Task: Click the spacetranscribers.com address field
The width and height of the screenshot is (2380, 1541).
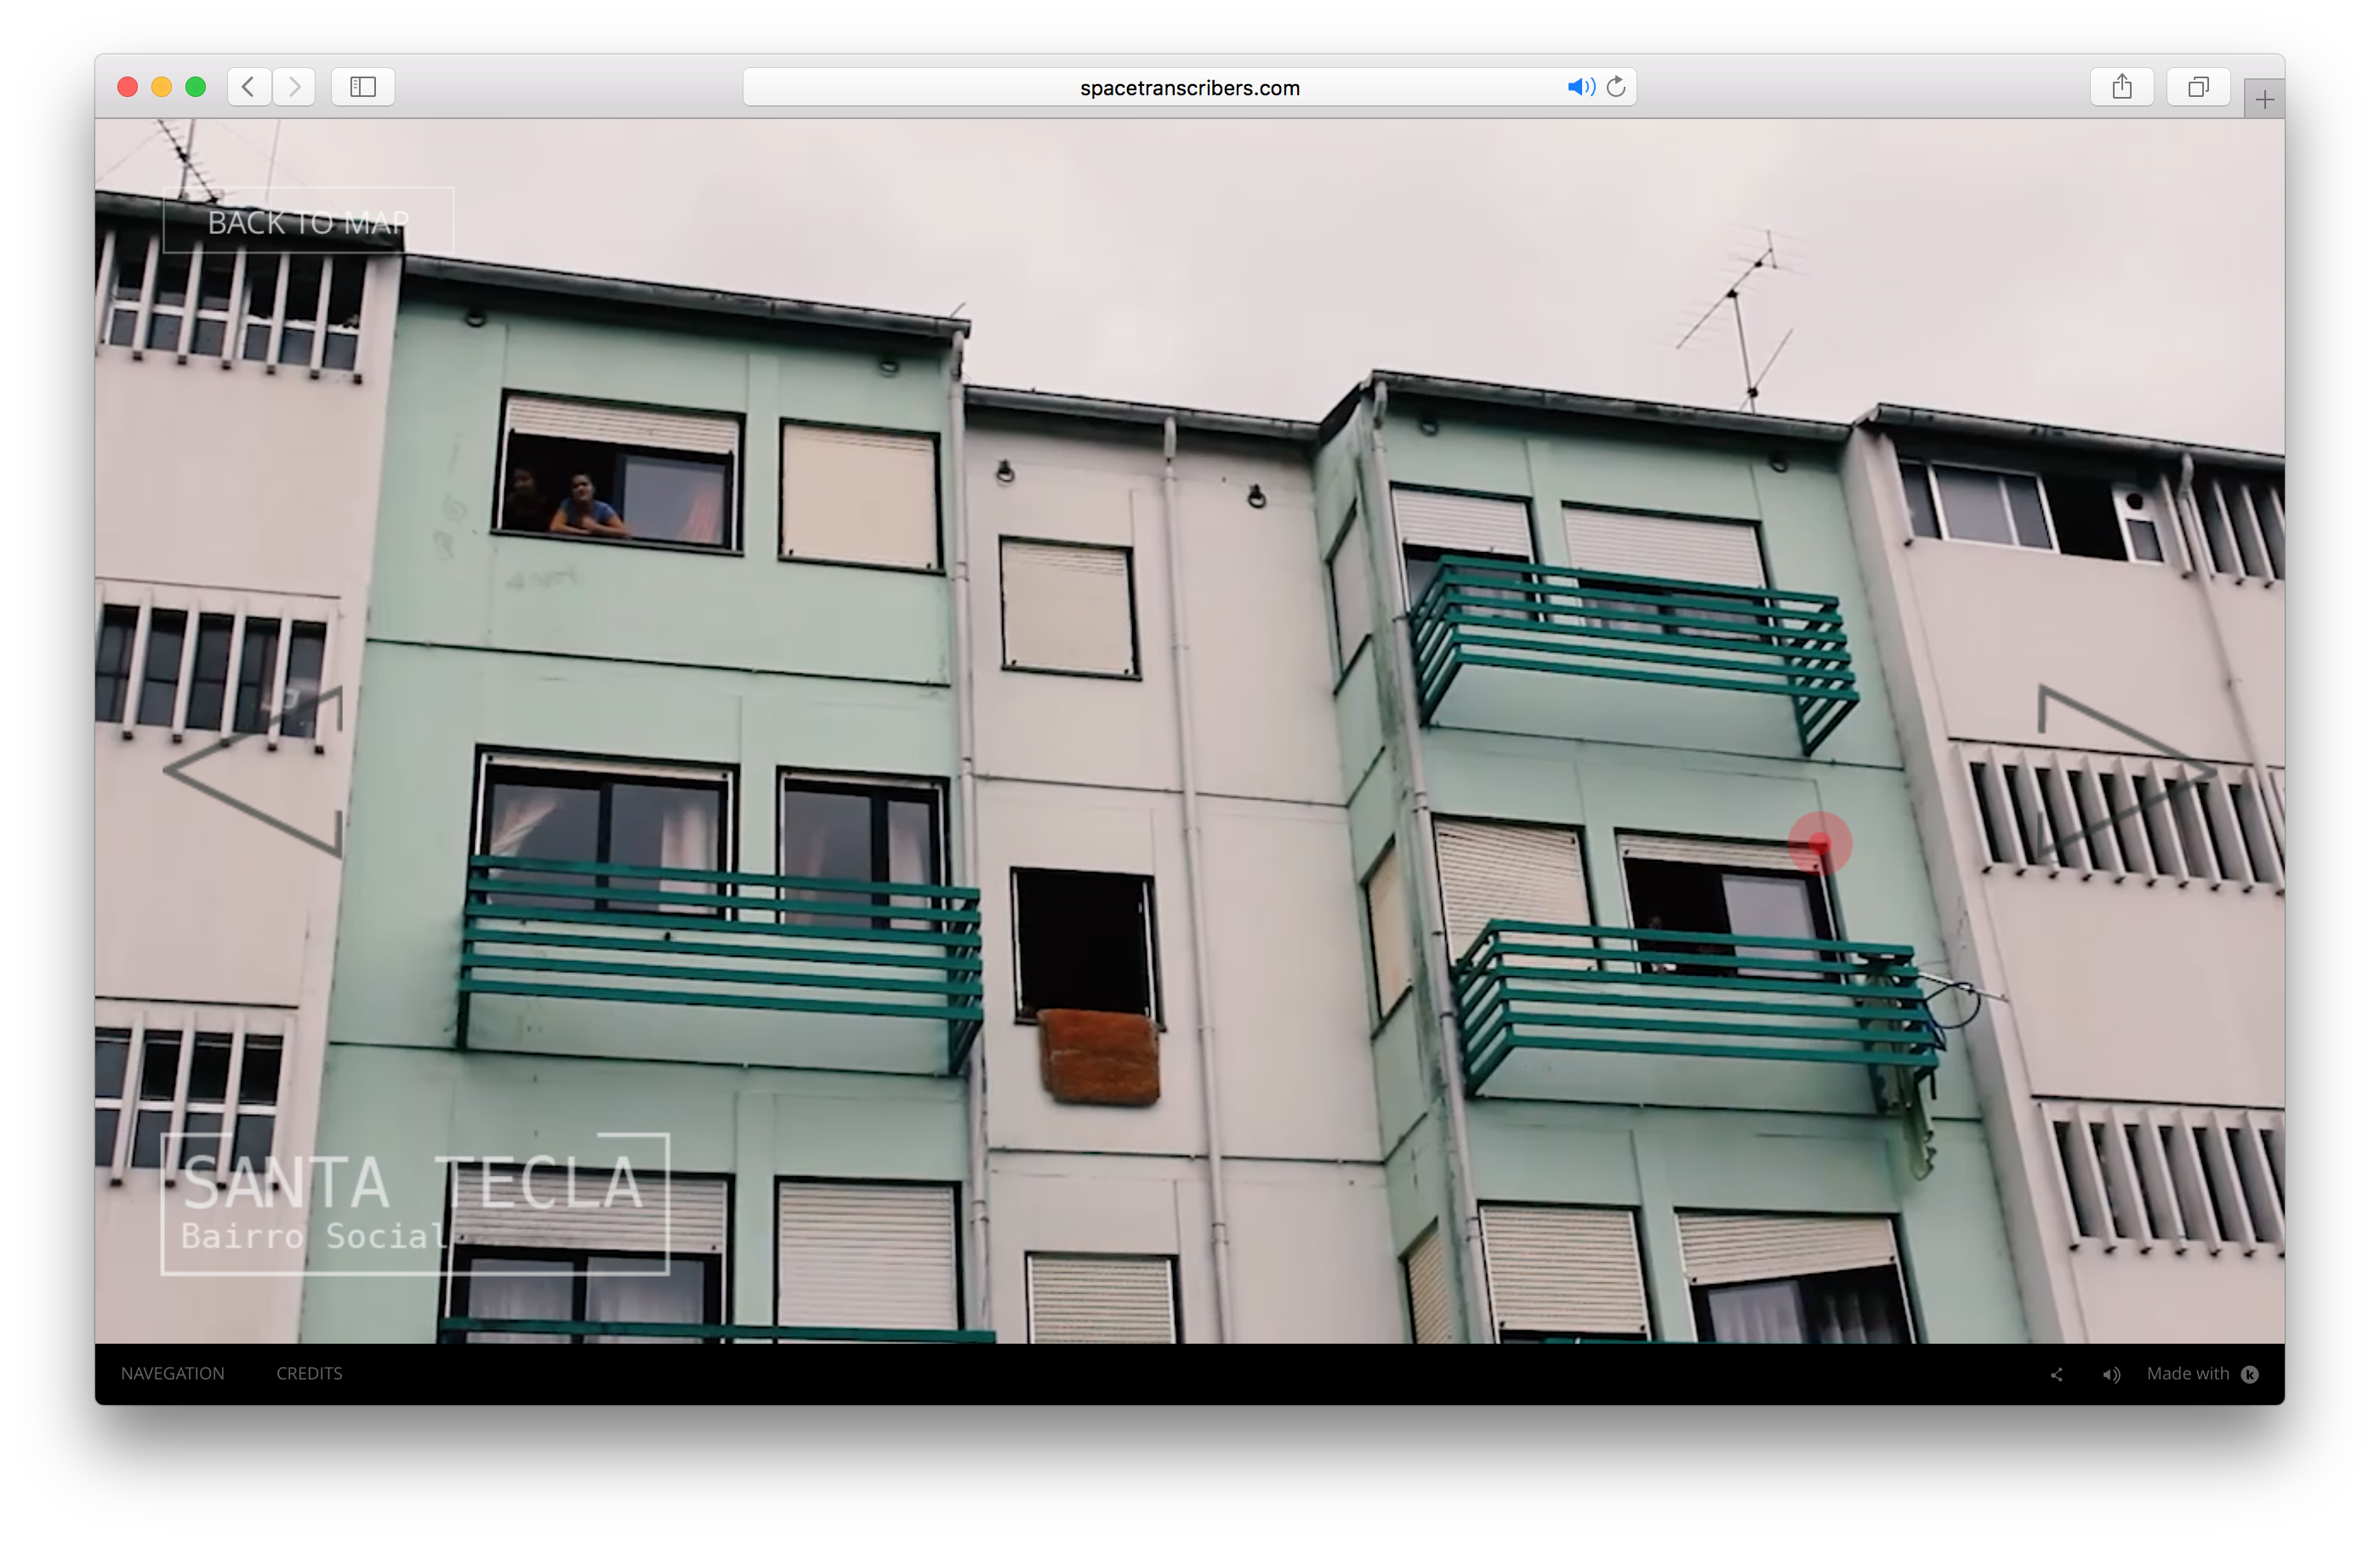Action: click(x=1188, y=88)
